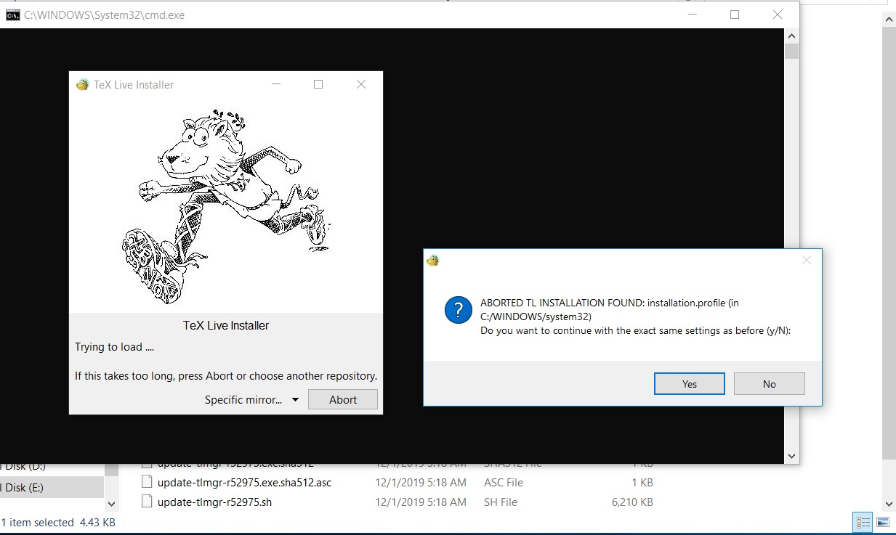Image resolution: width=896 pixels, height=535 pixels.
Task: Select Disk (E:) in Explorer navigation pane
Action: click(x=52, y=488)
